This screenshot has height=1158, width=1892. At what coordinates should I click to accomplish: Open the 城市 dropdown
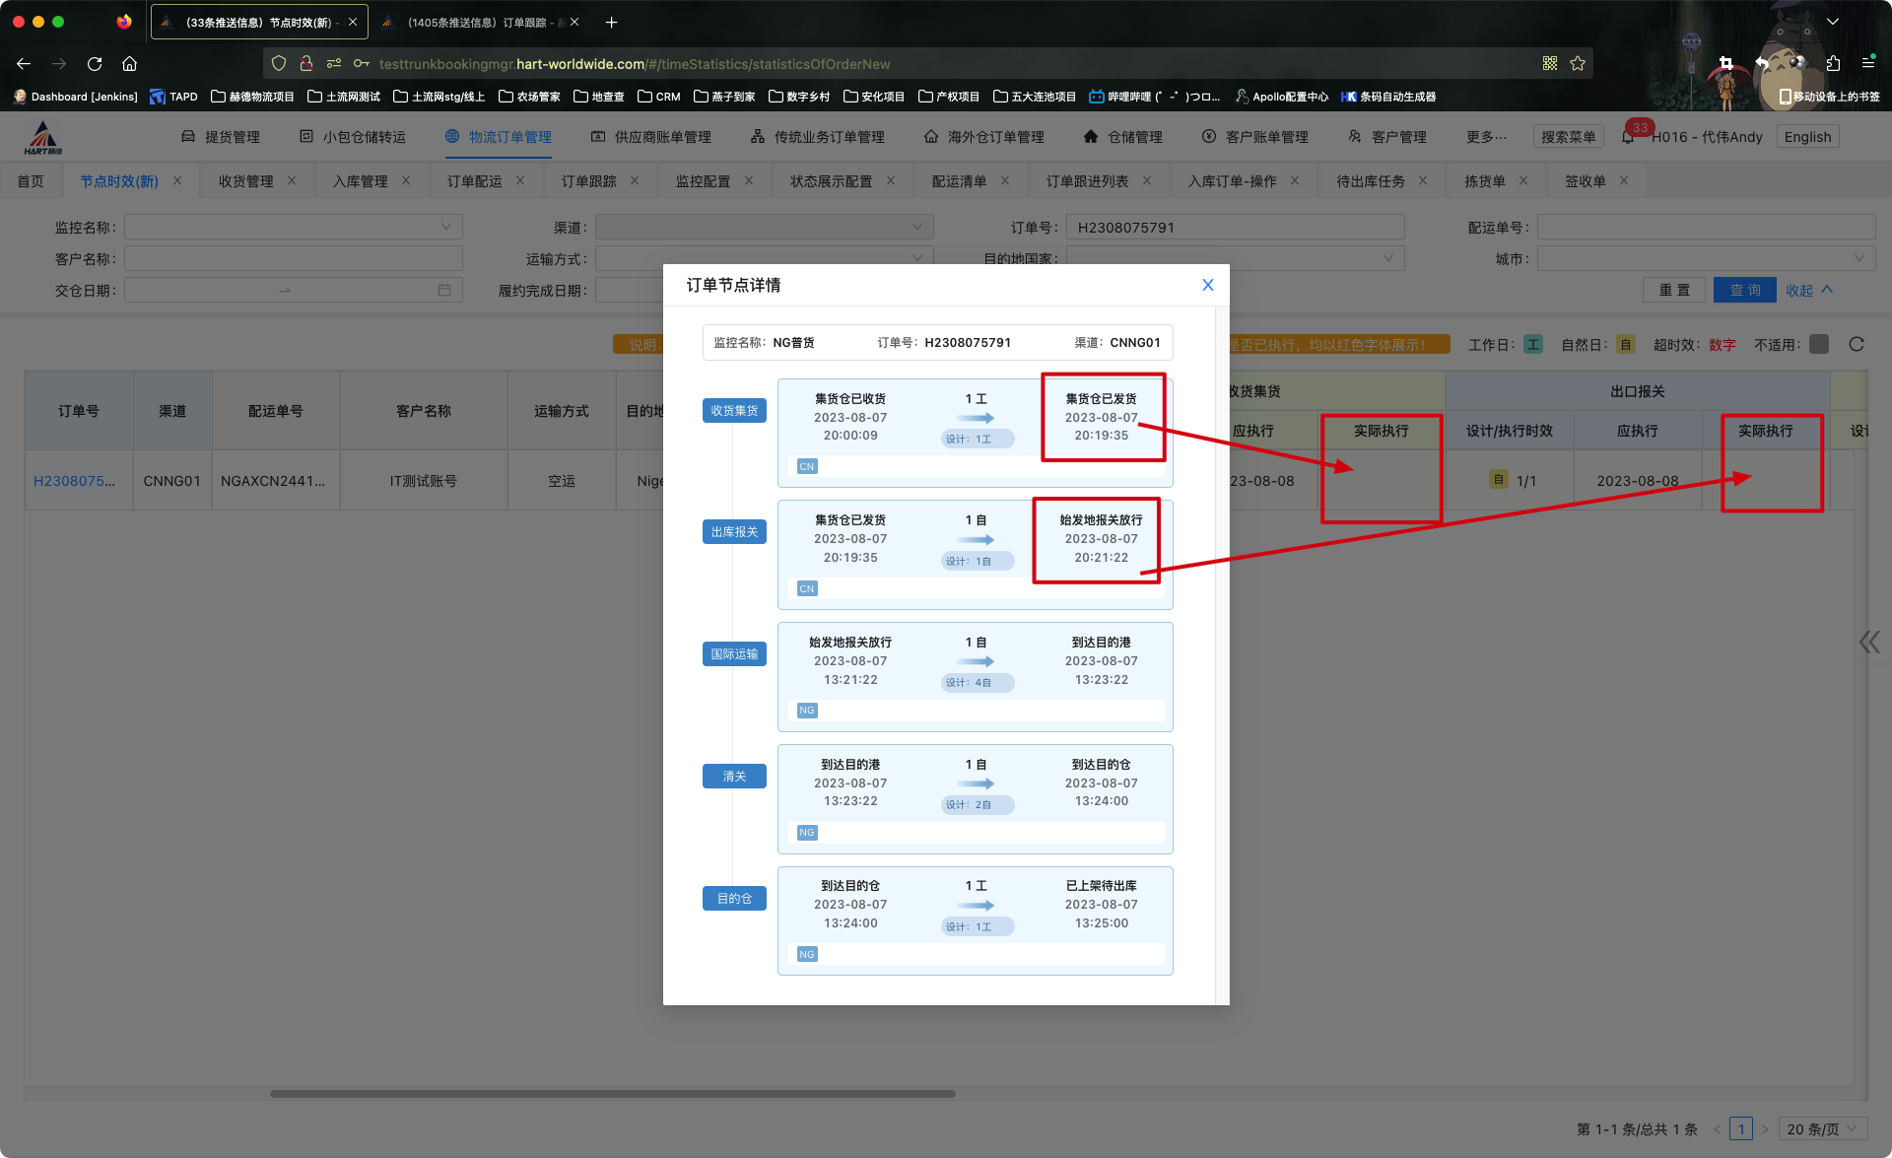(1705, 259)
